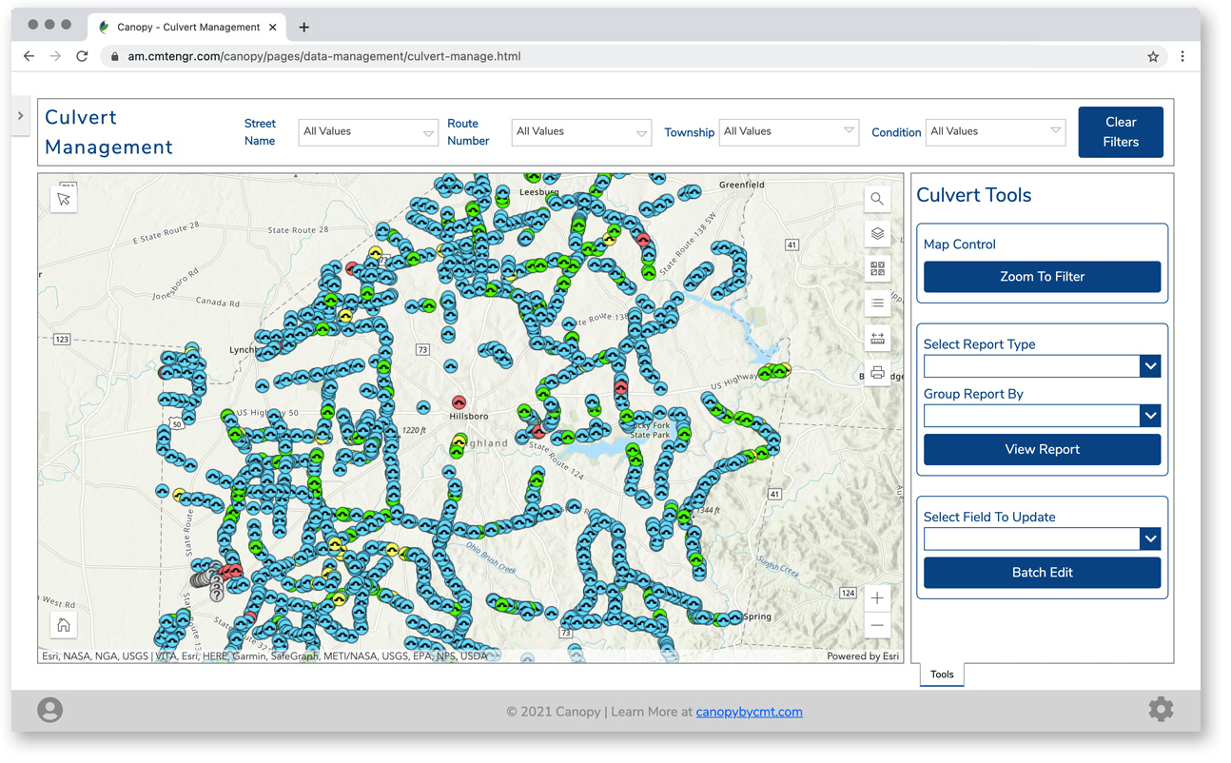Open settings gear in footer
This screenshot has width=1231, height=763.
pyautogui.click(x=1161, y=709)
